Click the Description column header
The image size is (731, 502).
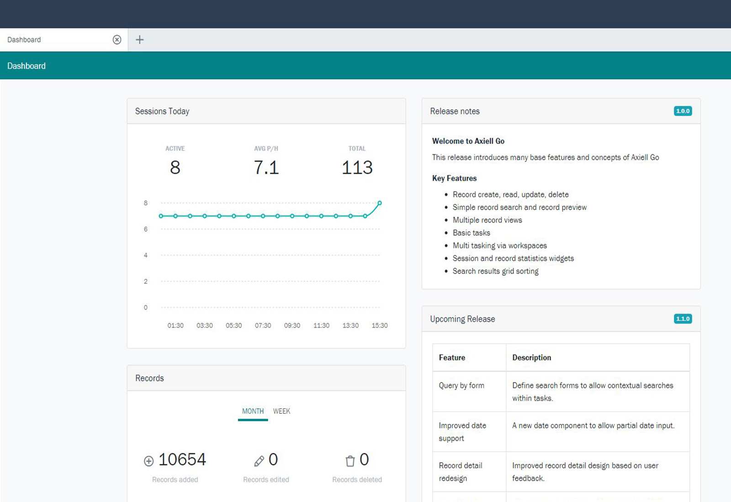point(531,358)
